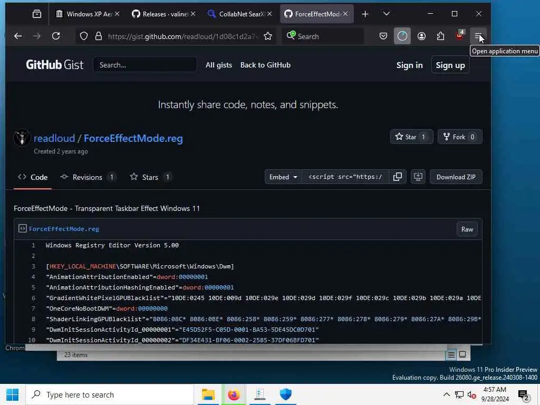Open the Firefox account icon
Image resolution: width=540 pixels, height=405 pixels.
tap(421, 36)
